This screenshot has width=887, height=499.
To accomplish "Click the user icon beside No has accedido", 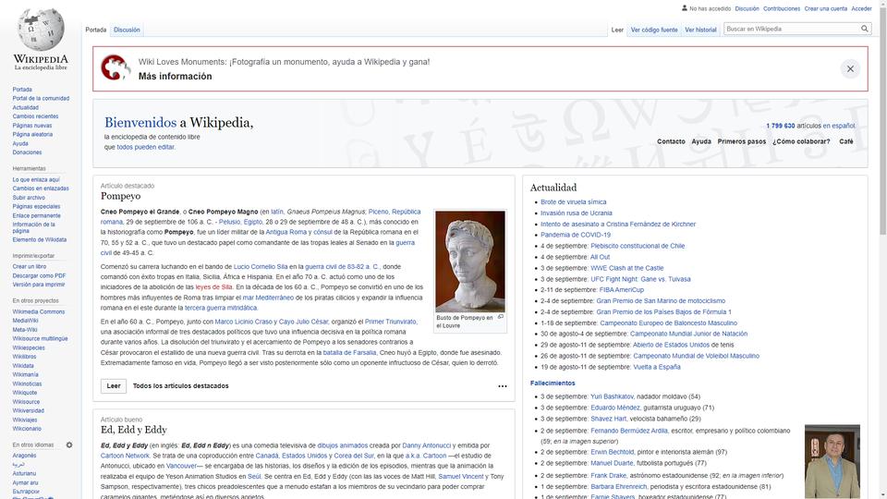I will pos(685,8).
